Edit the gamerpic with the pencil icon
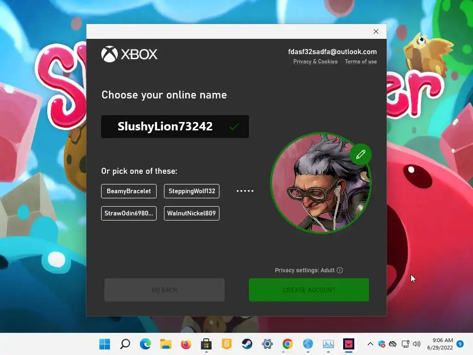This screenshot has width=473, height=355. pos(360,154)
